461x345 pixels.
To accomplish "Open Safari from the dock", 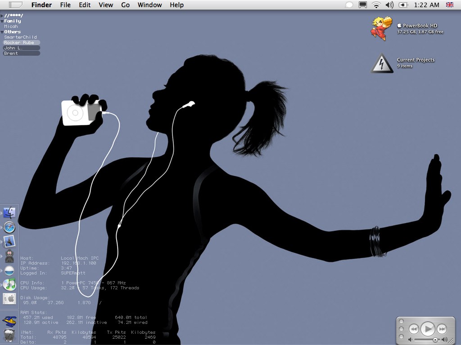I will tap(9, 227).
